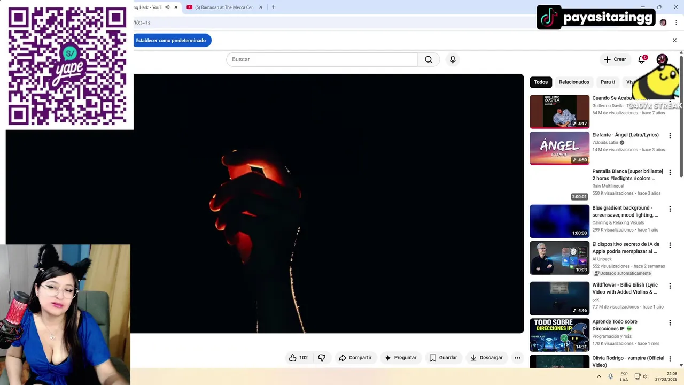Click the Compartir button
Screen dimensions: 684x385
coord(355,358)
